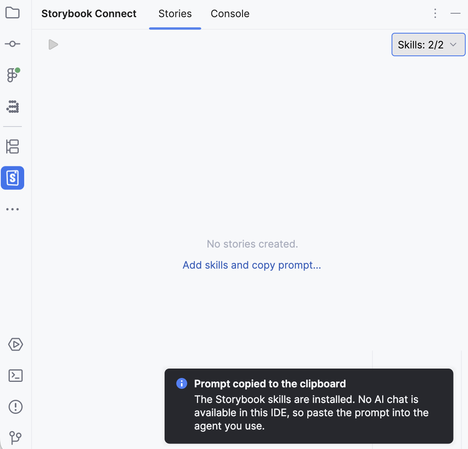Switch to the Stories tab
This screenshot has height=449, width=468.
click(x=175, y=14)
